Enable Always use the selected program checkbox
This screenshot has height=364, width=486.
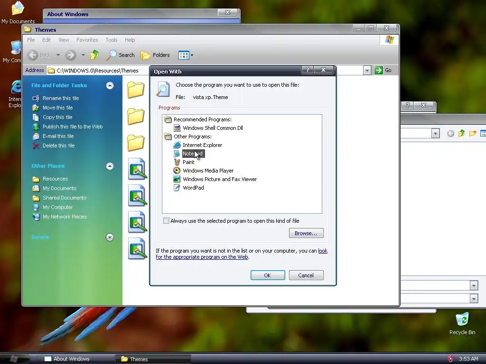coord(167,221)
